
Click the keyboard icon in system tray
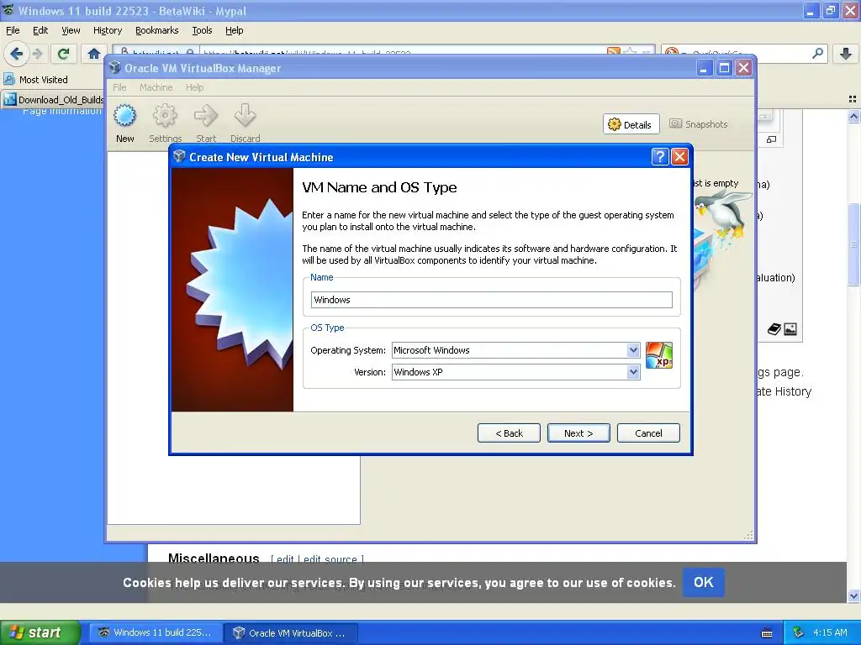[x=767, y=633]
